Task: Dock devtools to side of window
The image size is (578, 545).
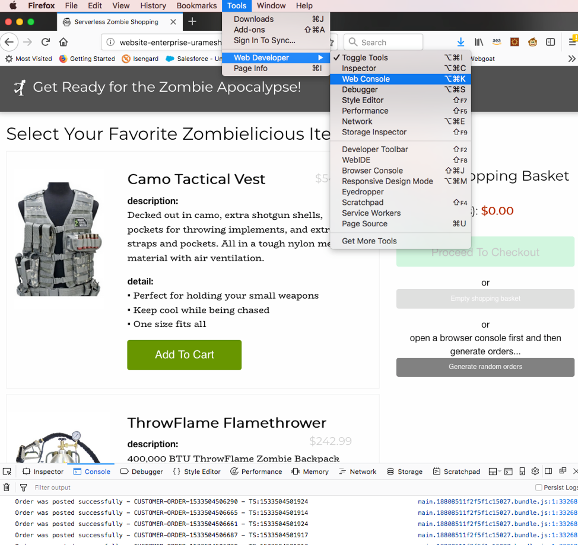Action: [548, 471]
